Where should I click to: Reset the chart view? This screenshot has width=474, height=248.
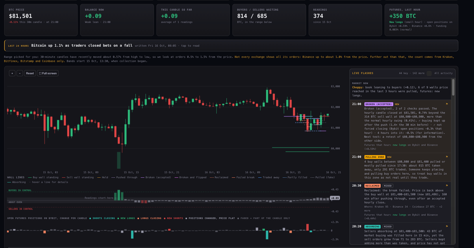click(x=30, y=73)
